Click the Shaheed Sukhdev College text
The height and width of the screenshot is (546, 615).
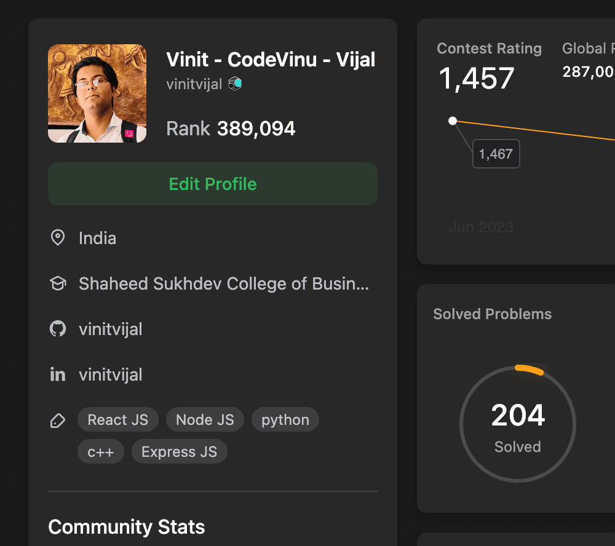point(224,283)
